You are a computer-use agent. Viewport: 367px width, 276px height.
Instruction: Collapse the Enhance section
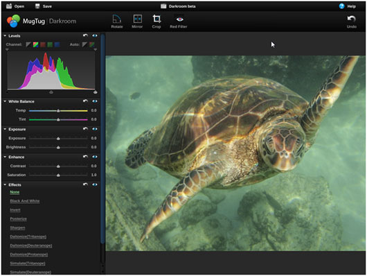click(x=5, y=157)
